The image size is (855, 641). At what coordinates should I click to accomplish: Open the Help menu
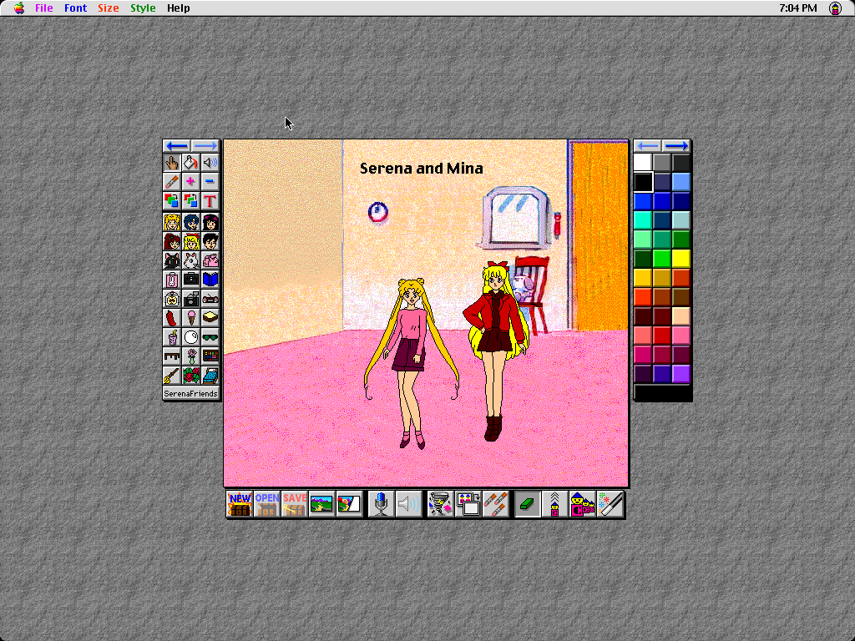[x=179, y=8]
